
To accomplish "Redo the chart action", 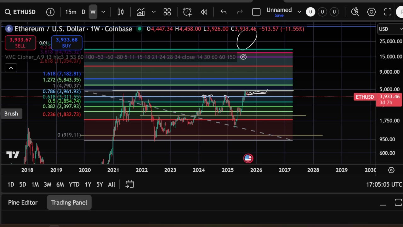I will [240, 12].
